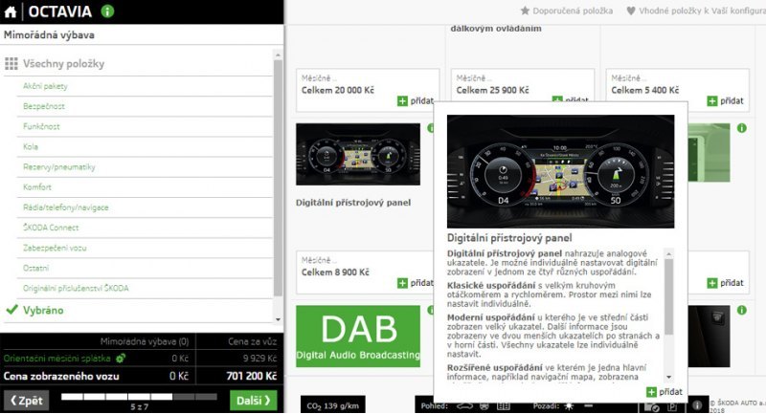Screen dimensions: 766x414
Task: Click Celkem 25 900 Kč price text
Action: (x=492, y=90)
